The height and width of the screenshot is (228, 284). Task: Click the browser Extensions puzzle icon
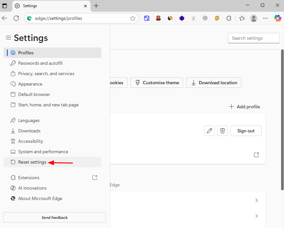229,18
